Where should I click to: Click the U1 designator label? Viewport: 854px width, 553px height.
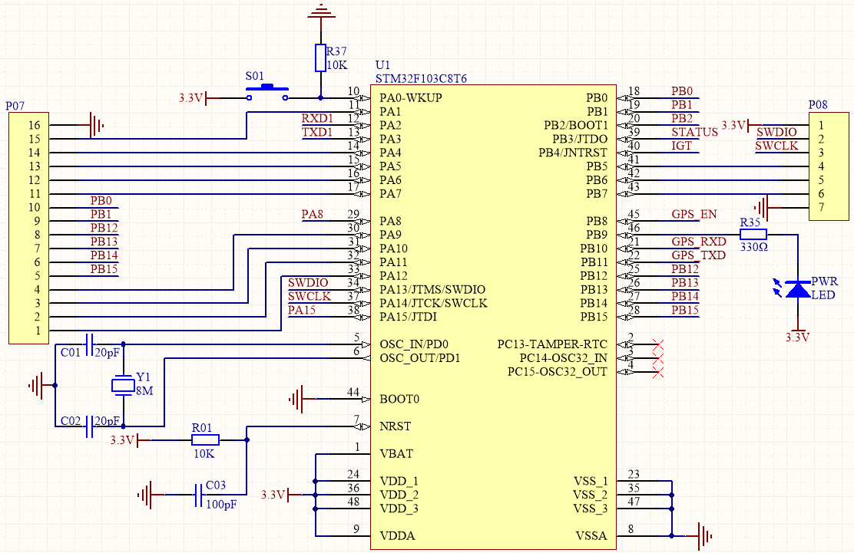(382, 65)
